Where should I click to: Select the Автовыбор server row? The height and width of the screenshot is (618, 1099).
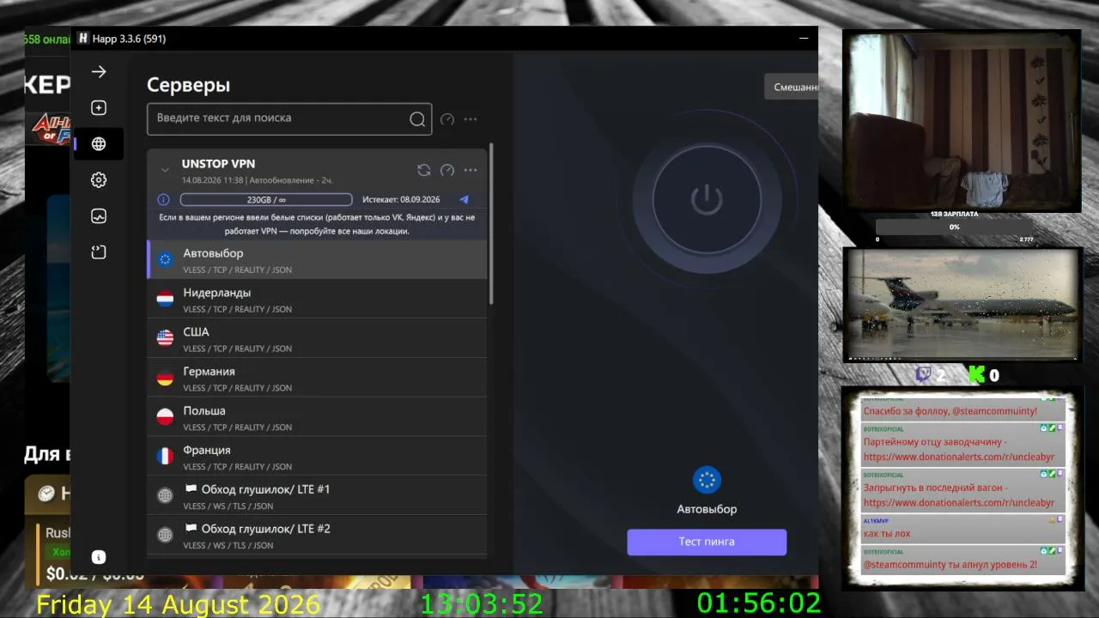(317, 259)
